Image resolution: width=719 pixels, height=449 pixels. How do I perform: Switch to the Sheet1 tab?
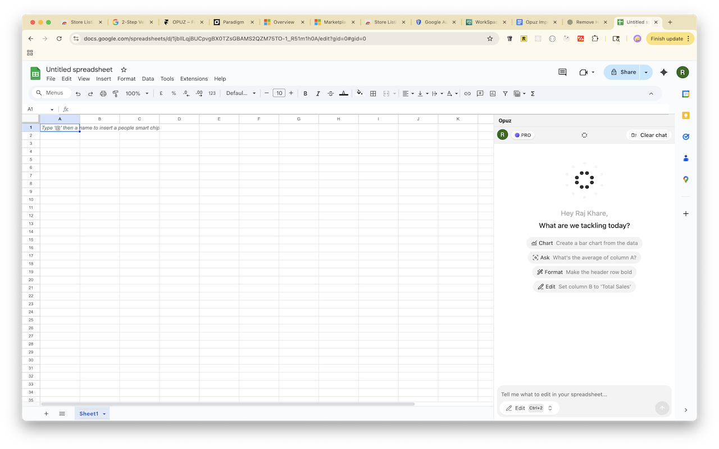pos(89,414)
